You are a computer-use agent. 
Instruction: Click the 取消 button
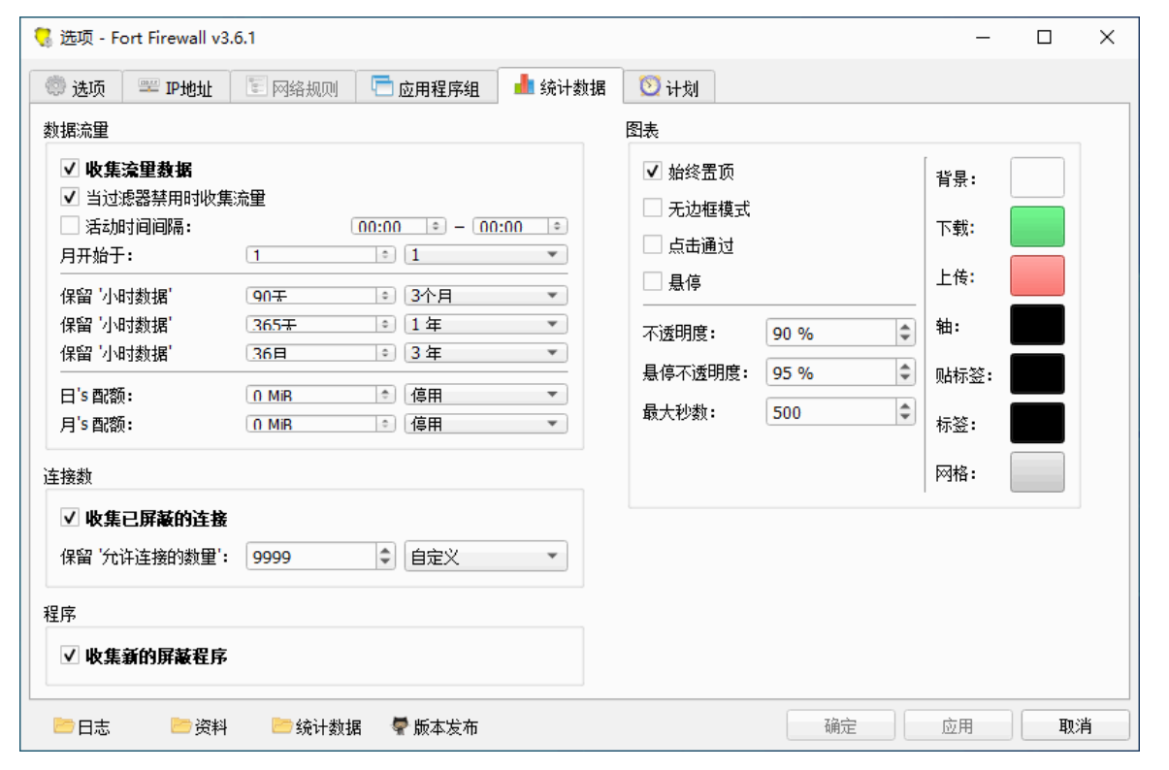1075,725
